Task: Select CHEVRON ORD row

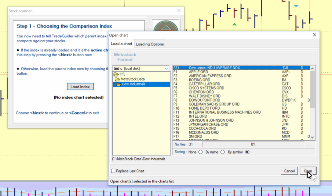Action: [x=241, y=92]
